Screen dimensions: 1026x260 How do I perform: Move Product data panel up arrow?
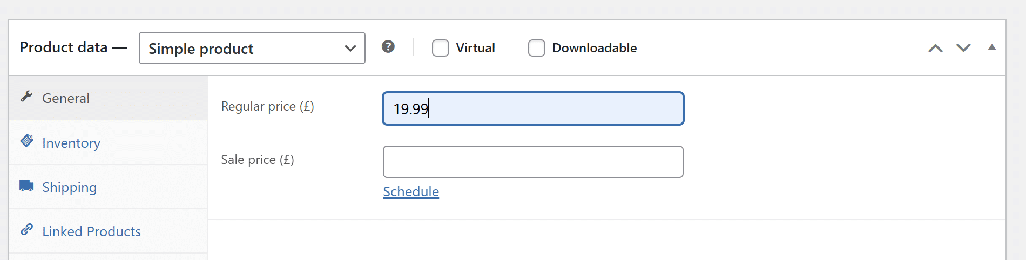coord(935,48)
